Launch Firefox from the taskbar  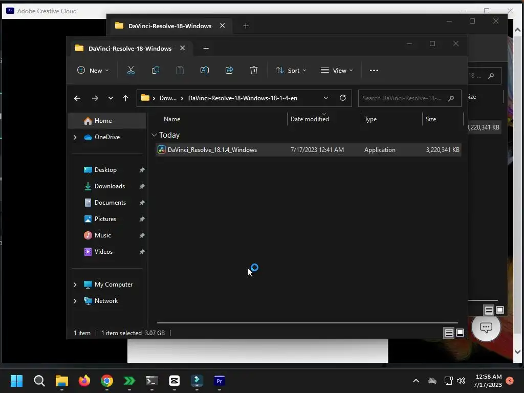pyautogui.click(x=84, y=381)
